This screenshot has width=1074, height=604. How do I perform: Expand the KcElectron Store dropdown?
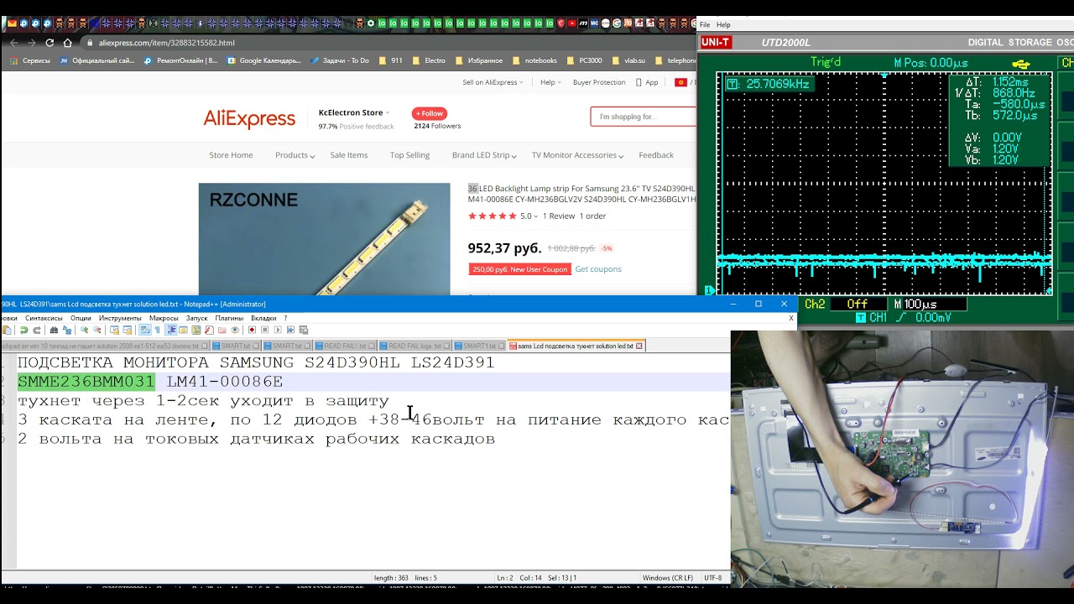click(x=354, y=112)
